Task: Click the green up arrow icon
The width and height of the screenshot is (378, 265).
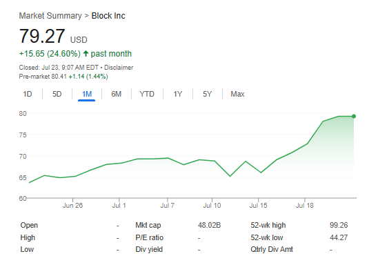Action: 86,53
